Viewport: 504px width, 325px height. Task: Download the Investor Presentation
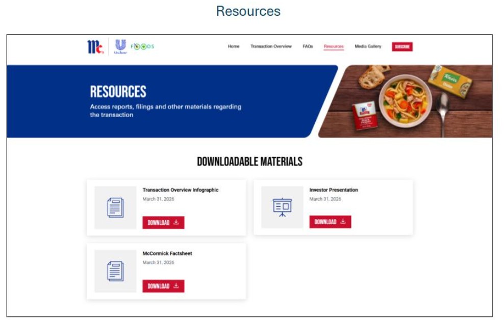330,222
